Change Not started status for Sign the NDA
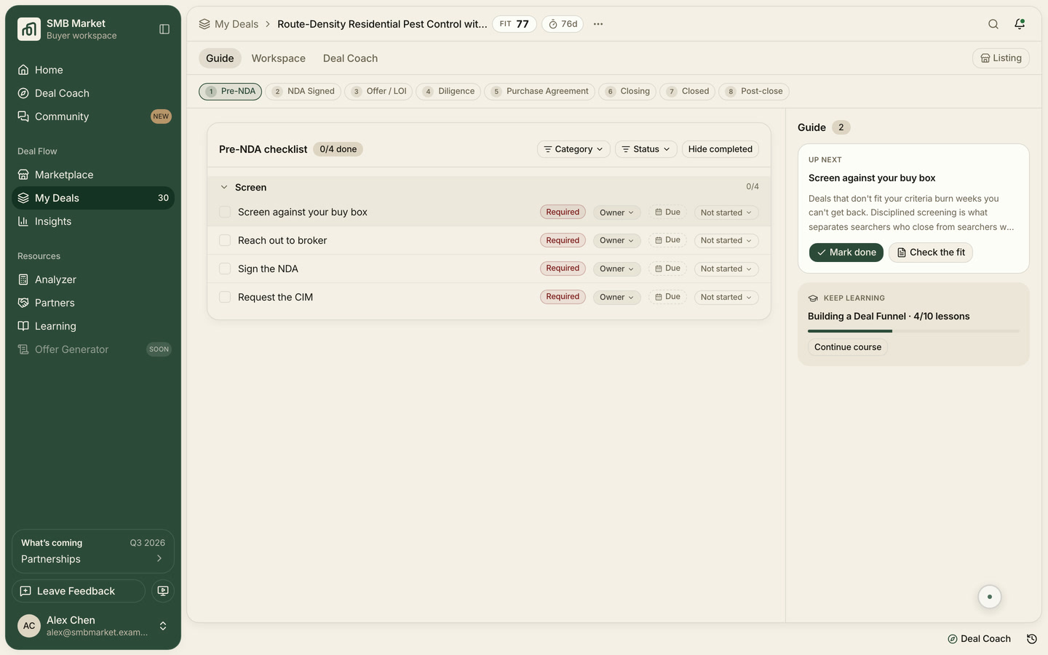 726,269
